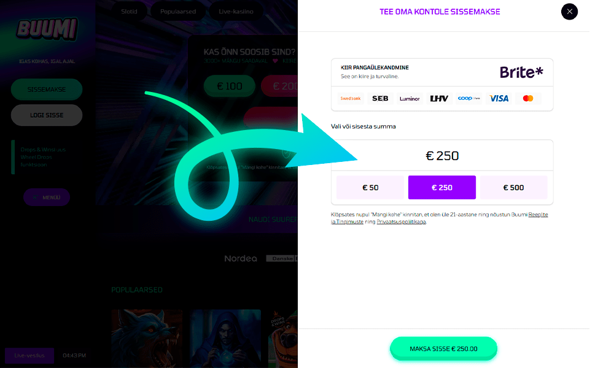The height and width of the screenshot is (368, 614).
Task: Click the Sissemakse sidebar button
Action: pos(47,90)
